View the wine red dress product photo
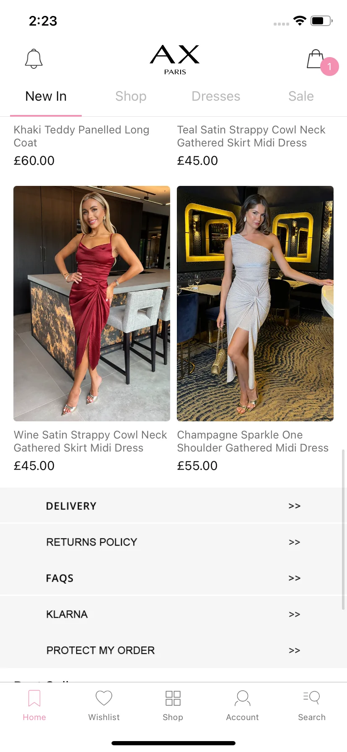 (x=92, y=303)
